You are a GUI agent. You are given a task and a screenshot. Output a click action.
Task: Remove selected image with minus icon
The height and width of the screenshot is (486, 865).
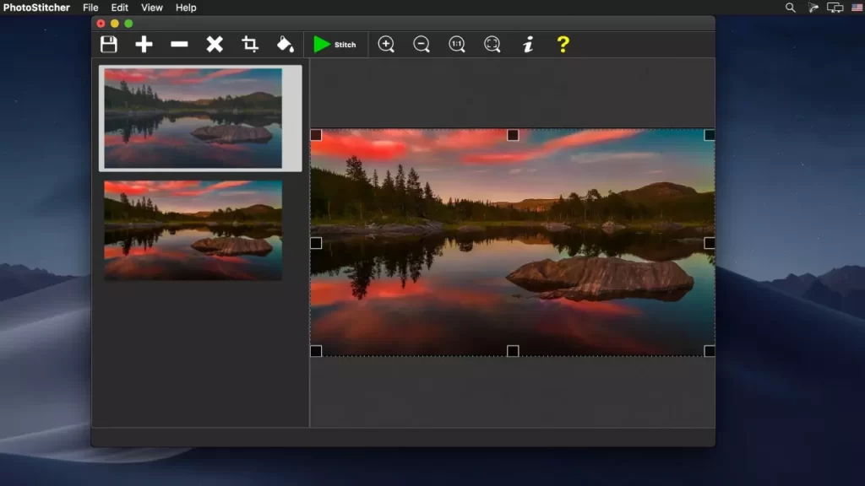(179, 44)
